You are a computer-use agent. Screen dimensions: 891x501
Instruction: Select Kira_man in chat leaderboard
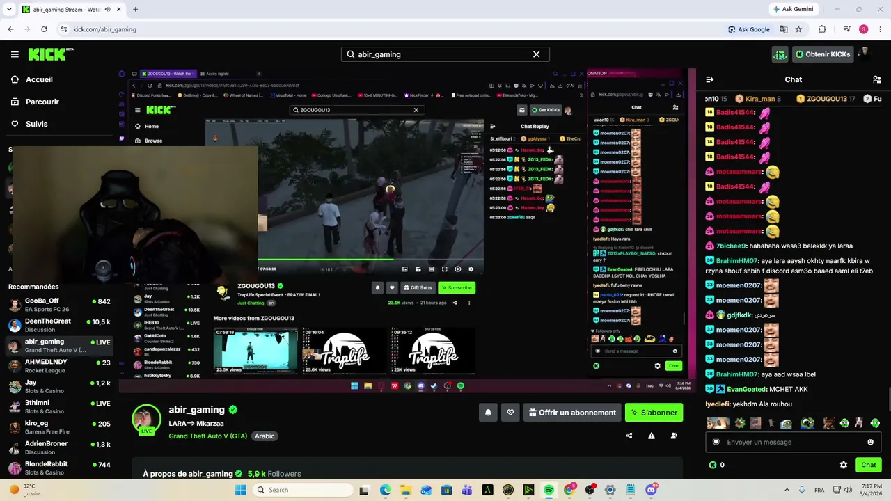click(x=758, y=99)
